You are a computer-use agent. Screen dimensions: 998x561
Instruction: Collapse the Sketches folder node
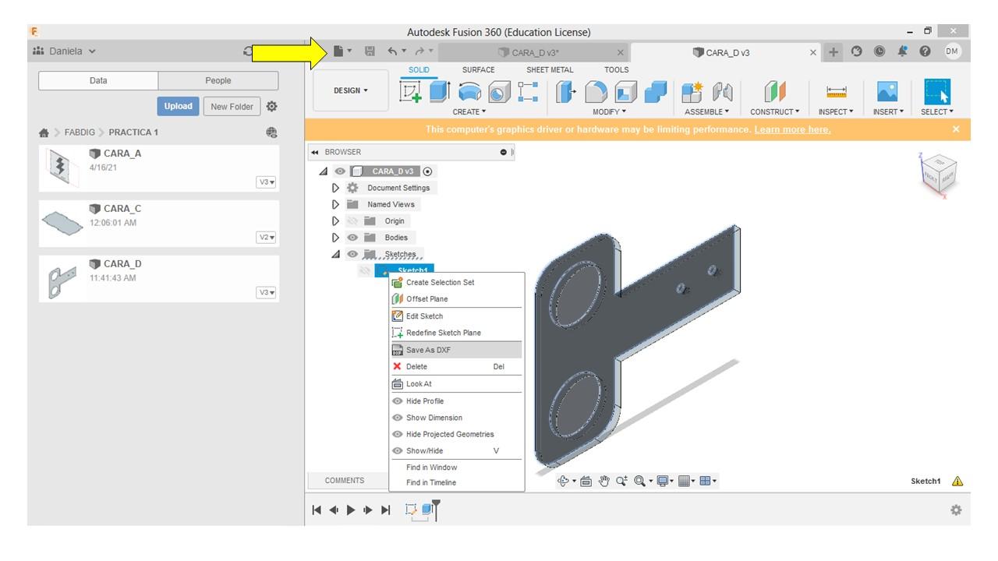pos(335,255)
